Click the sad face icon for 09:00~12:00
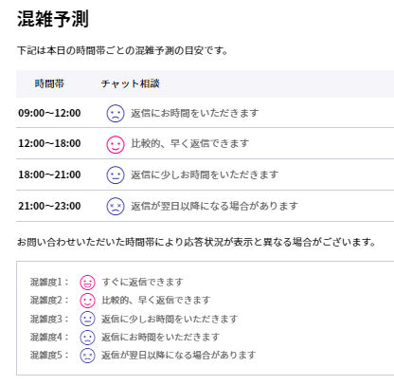Image resolution: width=394 pixels, height=385 pixels. coord(116,113)
